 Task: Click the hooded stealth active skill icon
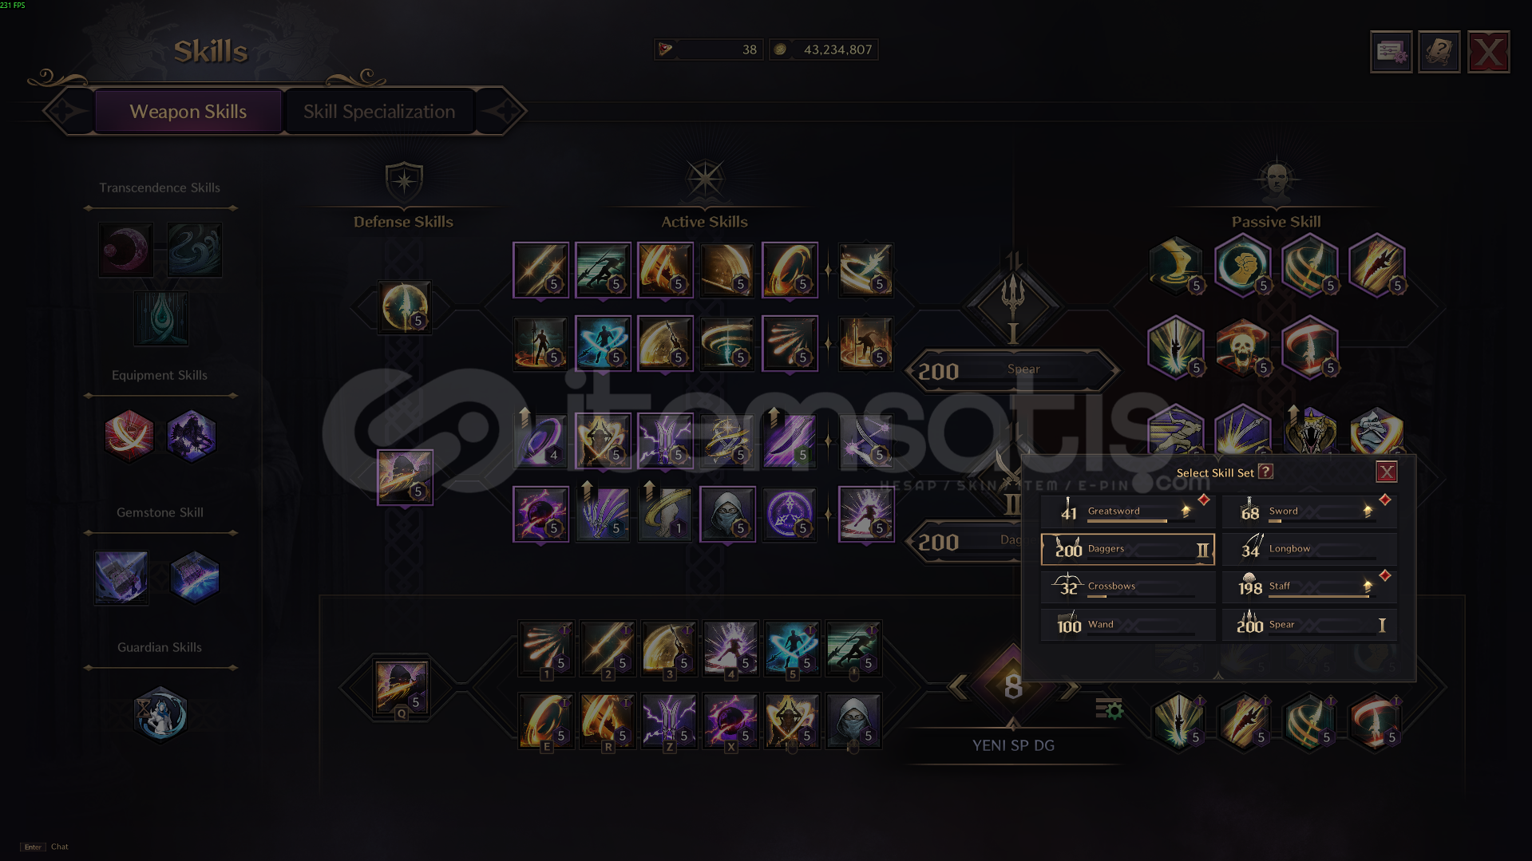pos(726,515)
